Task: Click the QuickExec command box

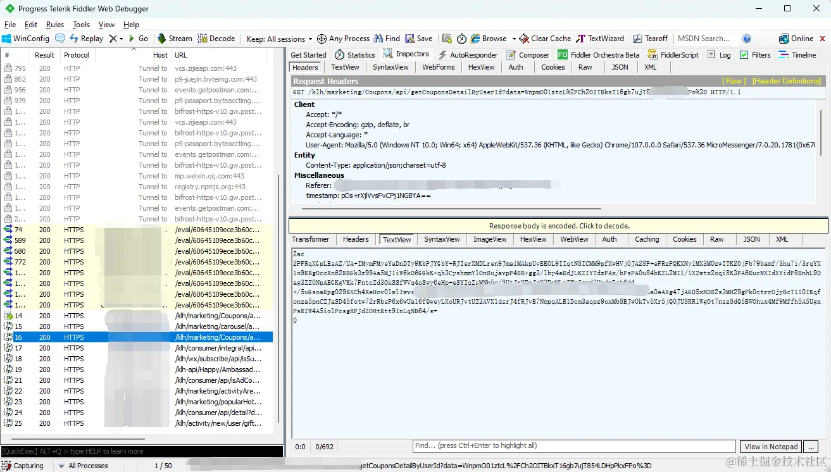Action: point(142,451)
